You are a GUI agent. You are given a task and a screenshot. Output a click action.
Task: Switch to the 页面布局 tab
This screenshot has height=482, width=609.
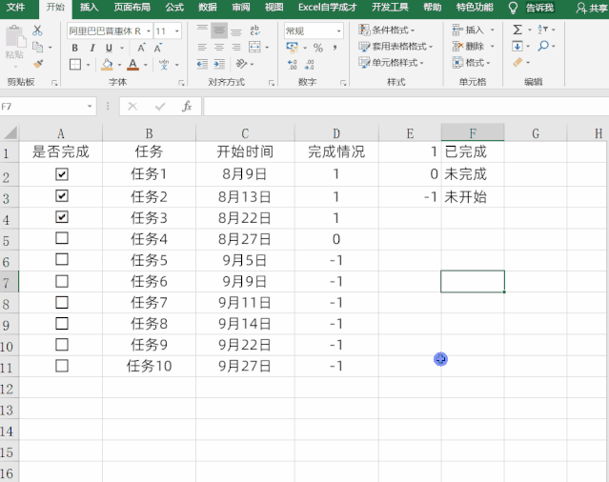click(132, 8)
